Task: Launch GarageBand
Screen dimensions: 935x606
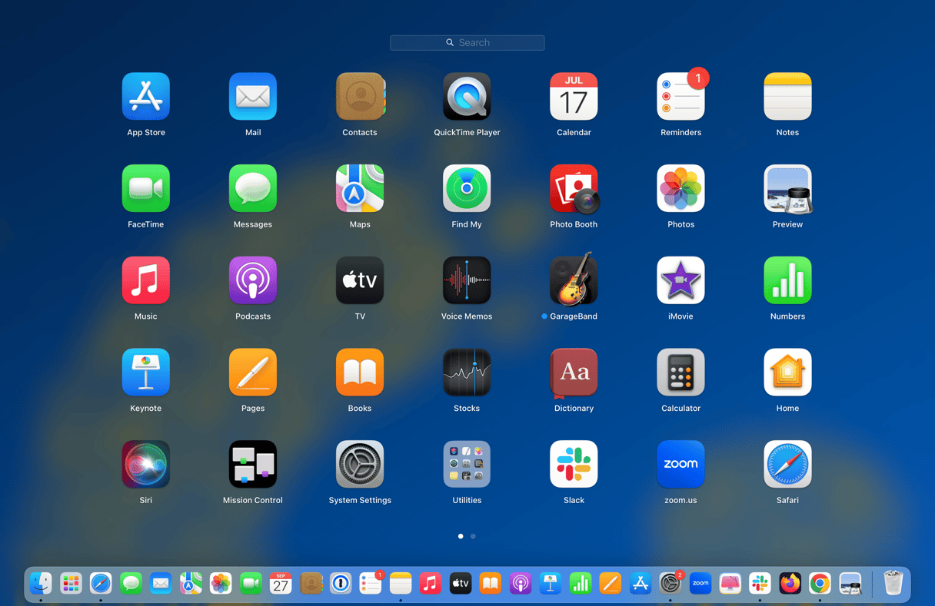Action: click(574, 280)
